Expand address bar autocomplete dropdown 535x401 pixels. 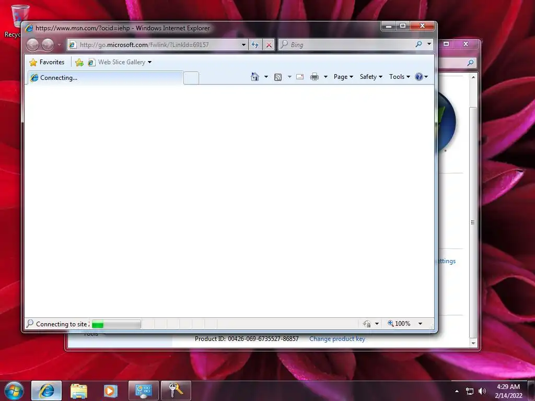pyautogui.click(x=243, y=45)
